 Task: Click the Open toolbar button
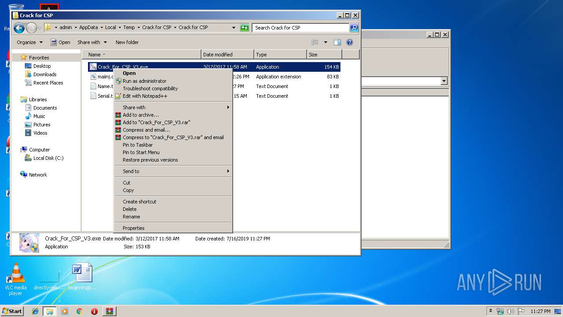60,42
